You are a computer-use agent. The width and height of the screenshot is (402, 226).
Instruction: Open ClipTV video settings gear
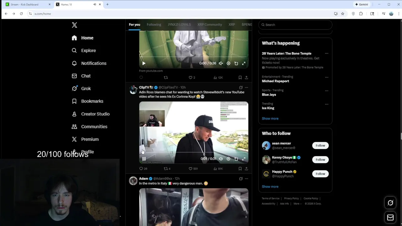click(228, 159)
